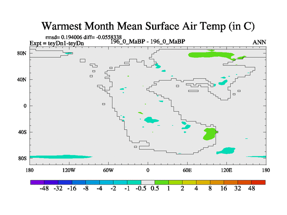This screenshot has width=287, height=215.
Task: Click the 'ANN' label at top right
Action: click(x=259, y=42)
